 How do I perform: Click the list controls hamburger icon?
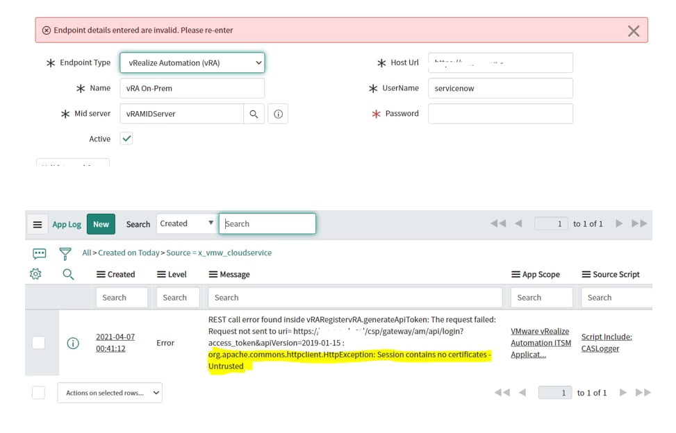pyautogui.click(x=38, y=223)
